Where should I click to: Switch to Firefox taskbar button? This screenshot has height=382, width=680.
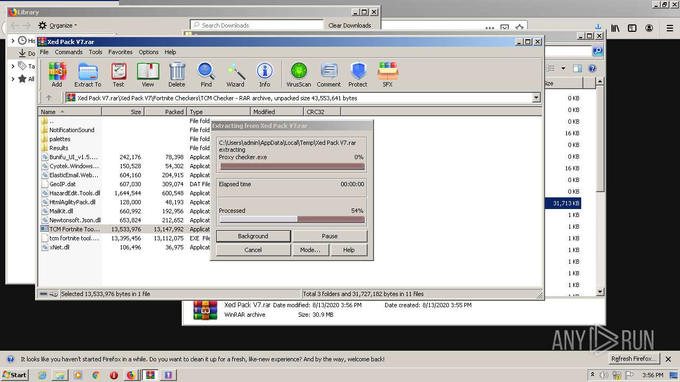click(x=131, y=375)
